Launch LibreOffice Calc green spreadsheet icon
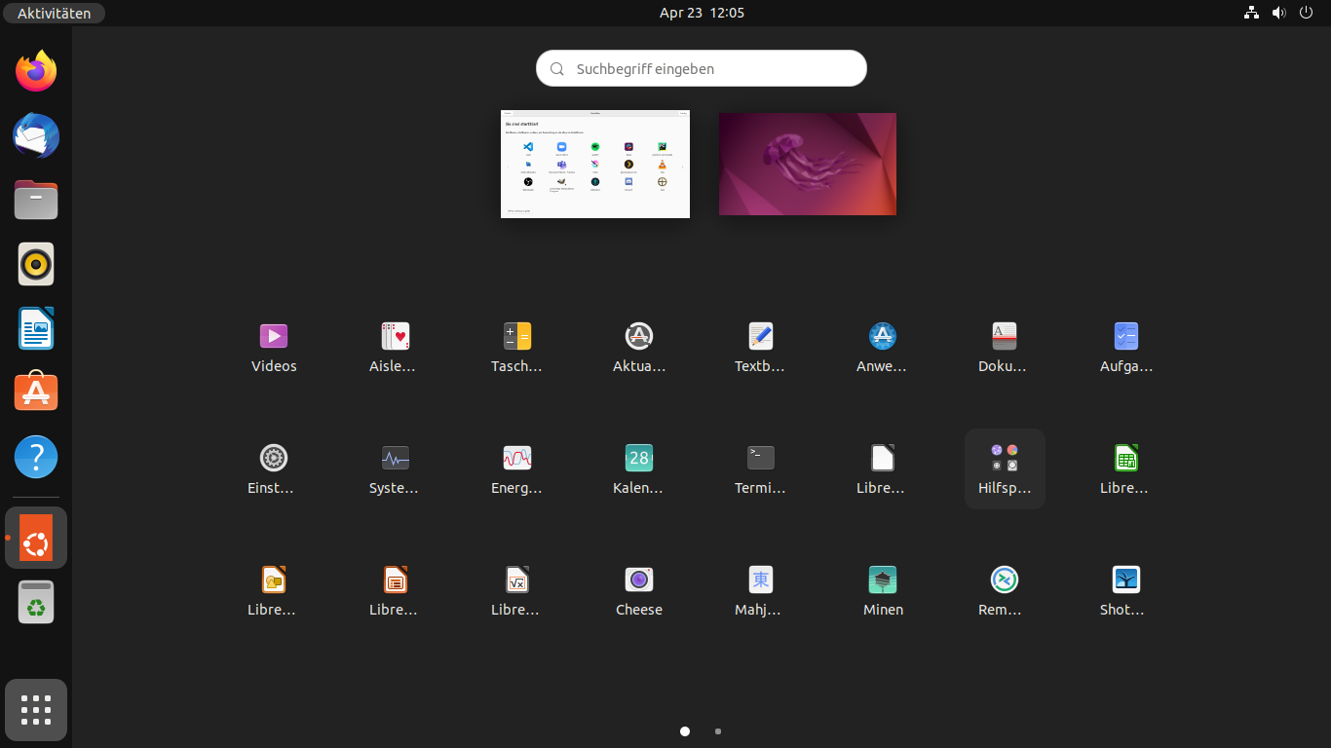 [x=1126, y=468]
